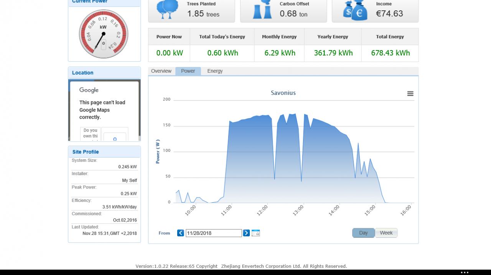Screen dimensions: 491x275
Task: Click Total Today's Energy value 0.60 kWh
Action: 222,53
